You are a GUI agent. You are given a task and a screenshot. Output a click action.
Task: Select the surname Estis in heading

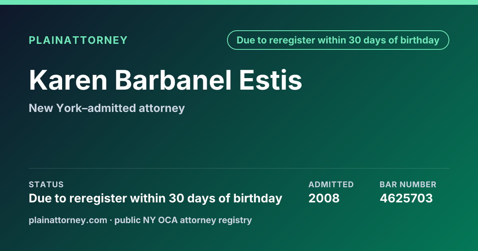coord(271,80)
